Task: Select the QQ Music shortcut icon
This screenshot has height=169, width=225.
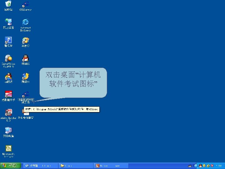Action: pyautogui.click(x=26, y=42)
